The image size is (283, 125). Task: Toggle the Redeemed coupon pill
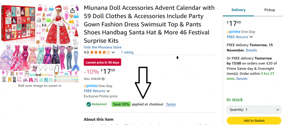[x=97, y=104]
